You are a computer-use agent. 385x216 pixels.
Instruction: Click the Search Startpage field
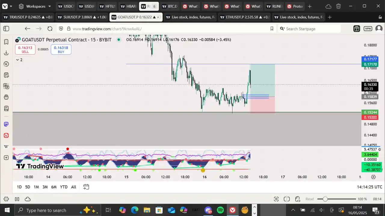tap(310, 29)
